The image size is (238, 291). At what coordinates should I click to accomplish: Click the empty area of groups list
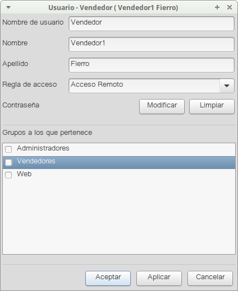(119, 218)
